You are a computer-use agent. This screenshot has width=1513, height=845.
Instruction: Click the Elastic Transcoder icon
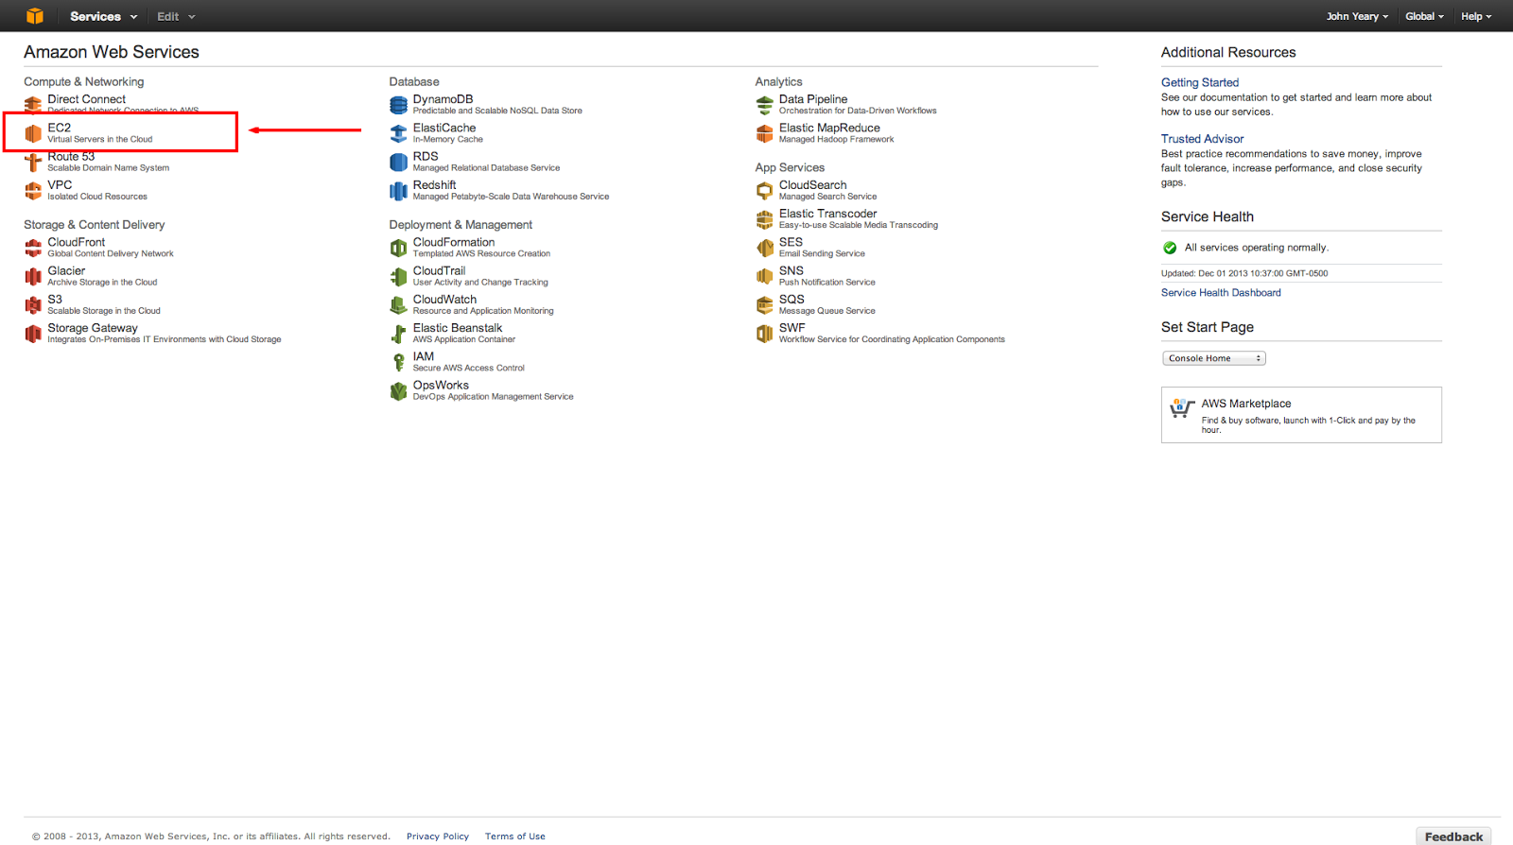click(765, 219)
